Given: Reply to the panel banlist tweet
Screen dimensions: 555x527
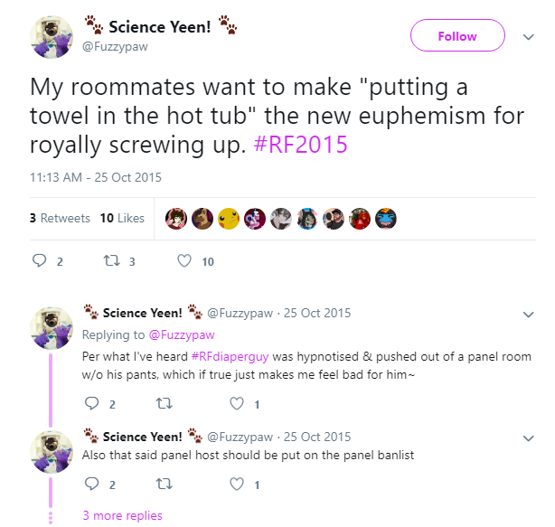Looking at the screenshot, I should point(90,485).
